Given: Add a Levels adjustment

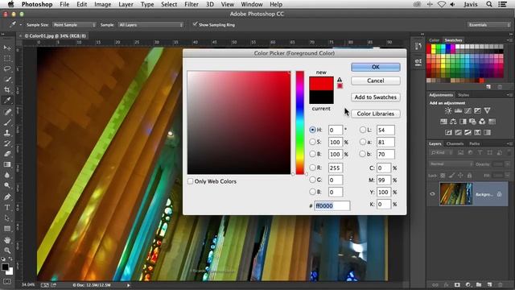Looking at the screenshot, I should [458, 111].
